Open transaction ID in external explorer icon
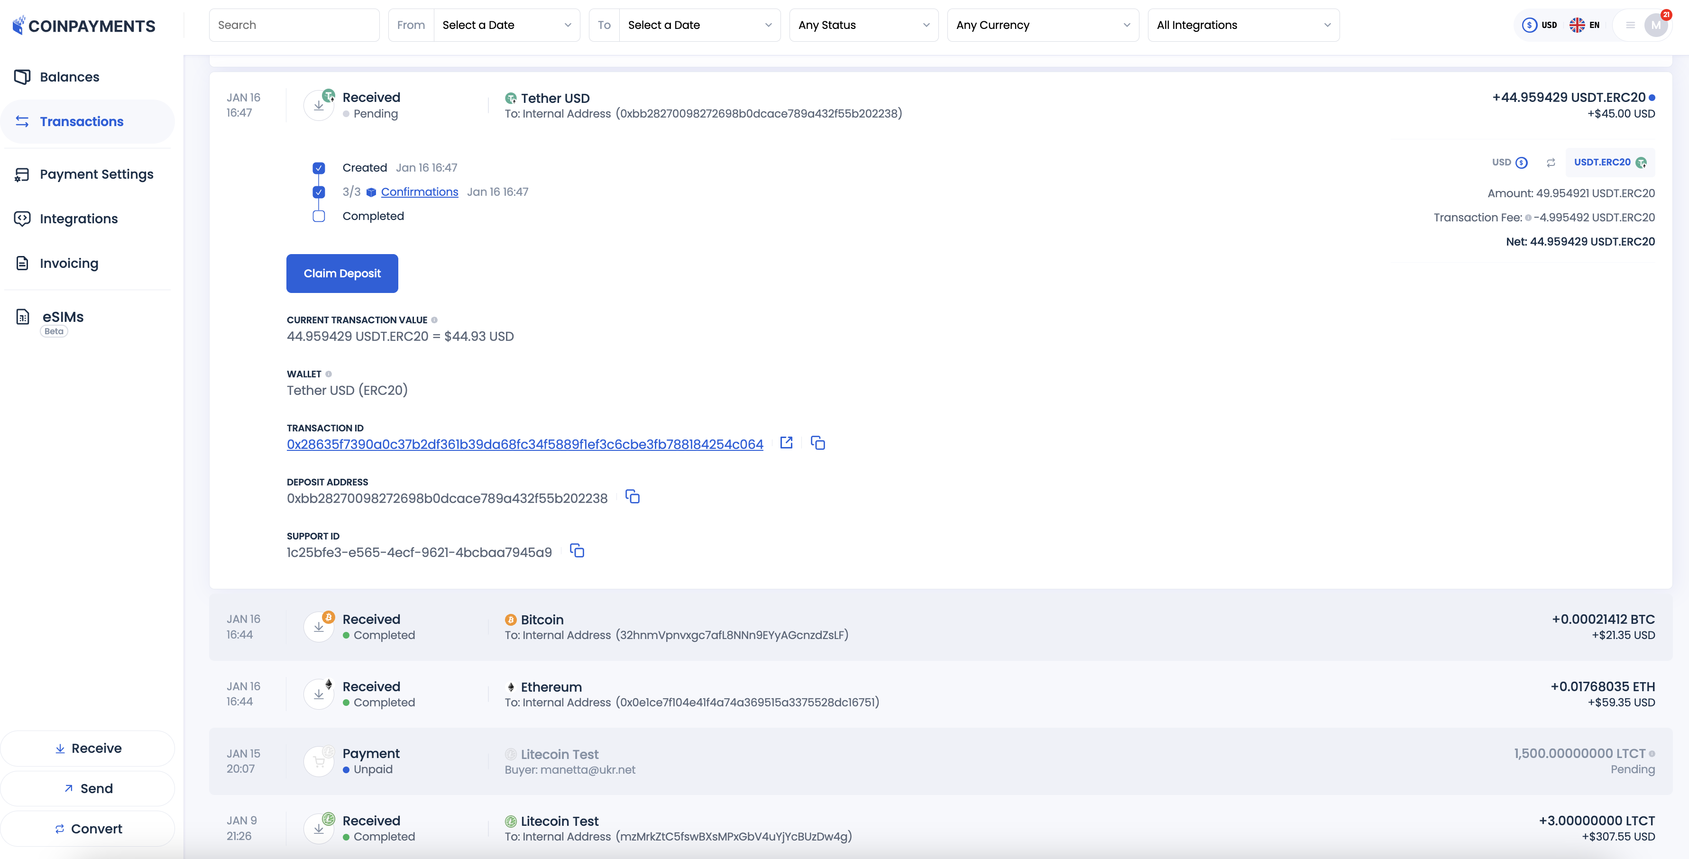Viewport: 1689px width, 859px height. pyautogui.click(x=786, y=443)
